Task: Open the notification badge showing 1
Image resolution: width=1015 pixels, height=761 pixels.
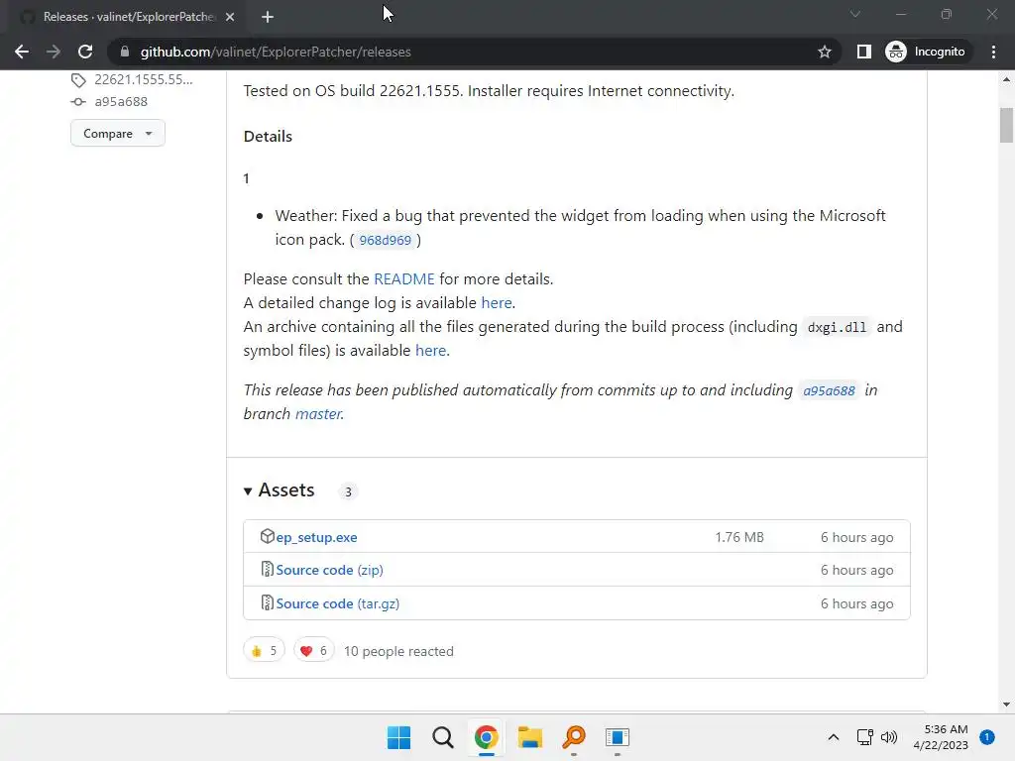Action: (x=987, y=737)
